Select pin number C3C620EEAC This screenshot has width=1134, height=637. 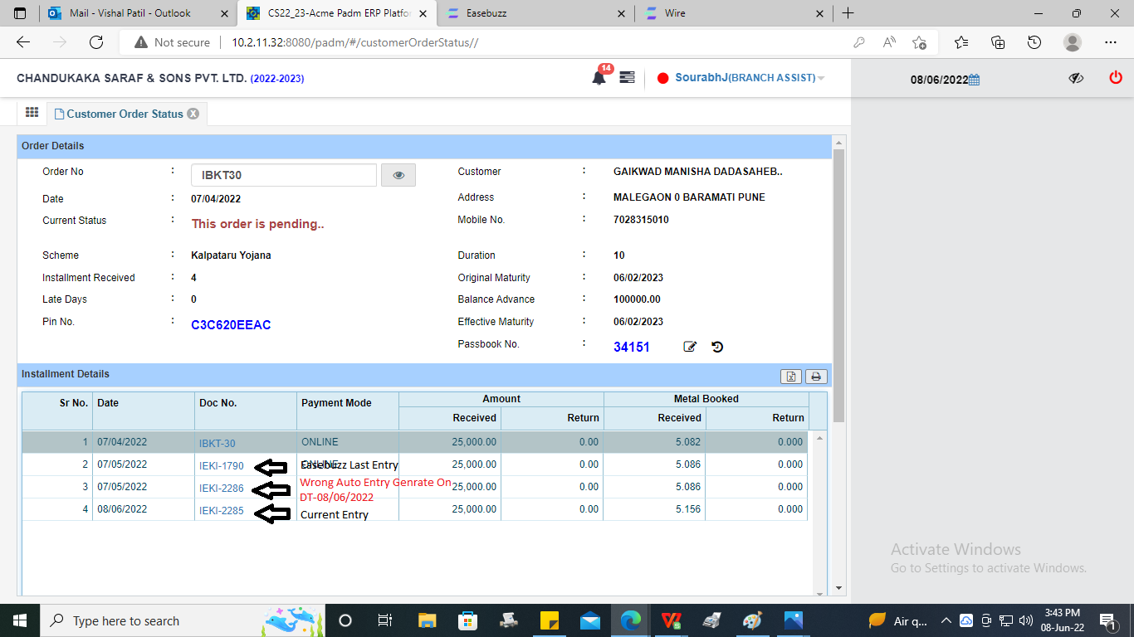(x=231, y=325)
